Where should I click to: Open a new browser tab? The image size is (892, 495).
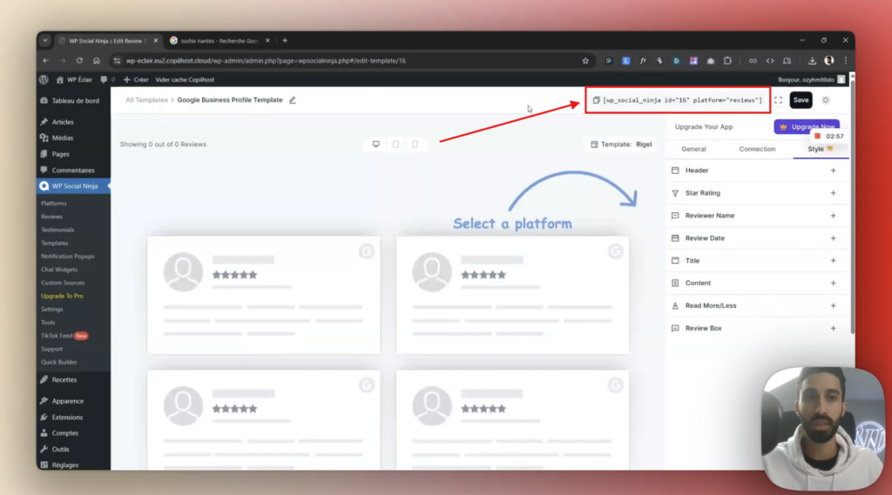pyautogui.click(x=285, y=40)
